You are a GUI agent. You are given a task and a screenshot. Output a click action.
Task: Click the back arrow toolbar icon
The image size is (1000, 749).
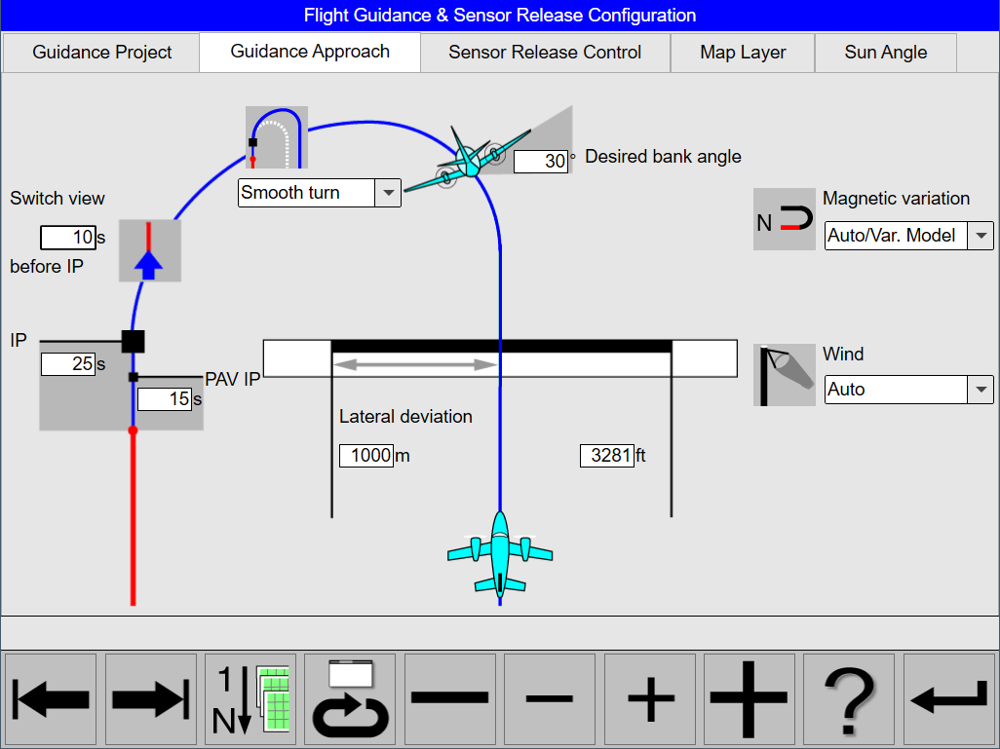[50, 698]
